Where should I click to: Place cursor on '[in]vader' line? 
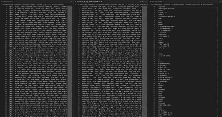162,7
